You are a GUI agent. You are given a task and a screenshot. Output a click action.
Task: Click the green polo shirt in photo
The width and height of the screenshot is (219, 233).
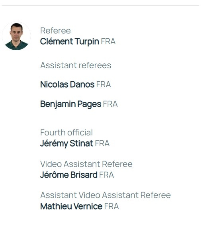tap(16, 46)
